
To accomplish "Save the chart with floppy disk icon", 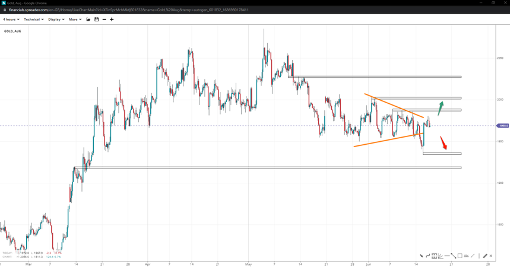I will (97, 20).
